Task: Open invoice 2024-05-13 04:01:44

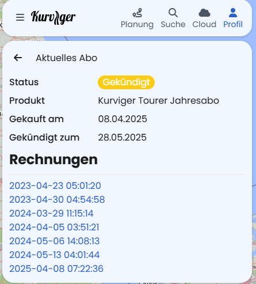Action: (x=55, y=255)
